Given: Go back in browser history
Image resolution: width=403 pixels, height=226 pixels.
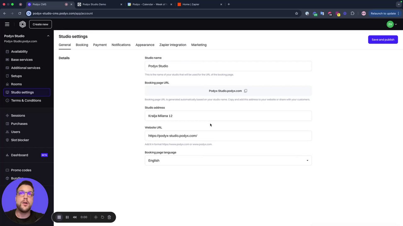Looking at the screenshot, I should click(x=4, y=13).
